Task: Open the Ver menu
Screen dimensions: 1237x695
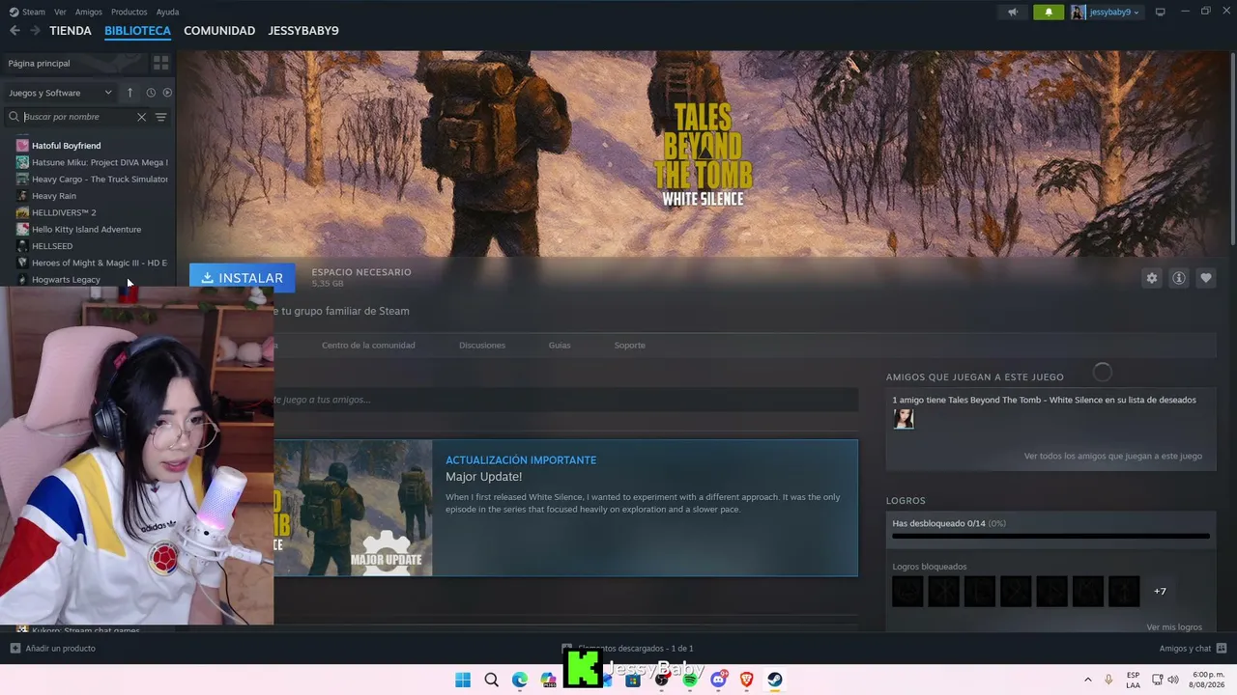Action: [x=60, y=12]
